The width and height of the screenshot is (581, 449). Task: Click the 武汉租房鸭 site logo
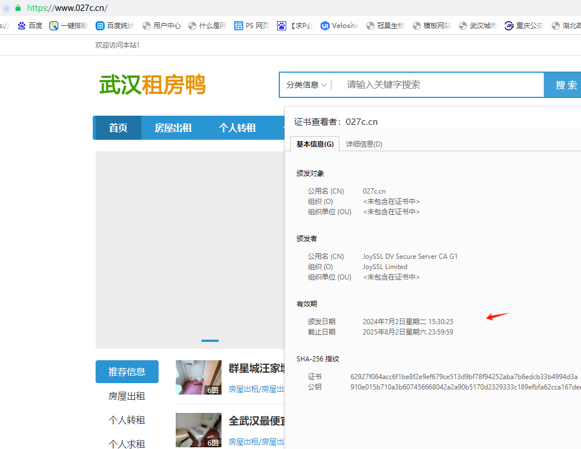coord(152,85)
